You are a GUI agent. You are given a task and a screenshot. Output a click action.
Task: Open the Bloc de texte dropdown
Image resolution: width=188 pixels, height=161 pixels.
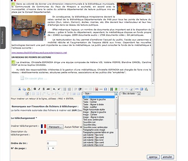point(130,94)
